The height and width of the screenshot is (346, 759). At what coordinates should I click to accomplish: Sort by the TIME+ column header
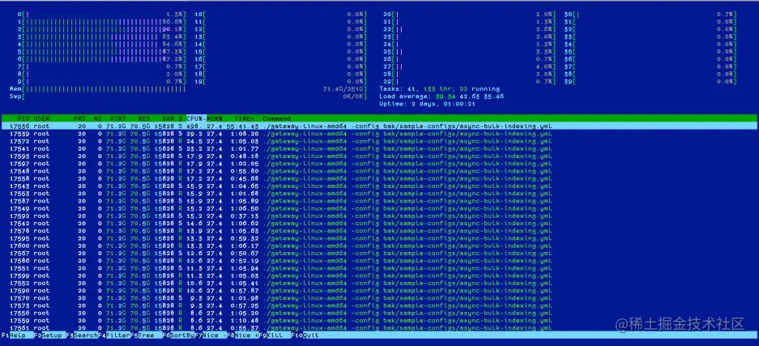pyautogui.click(x=243, y=118)
